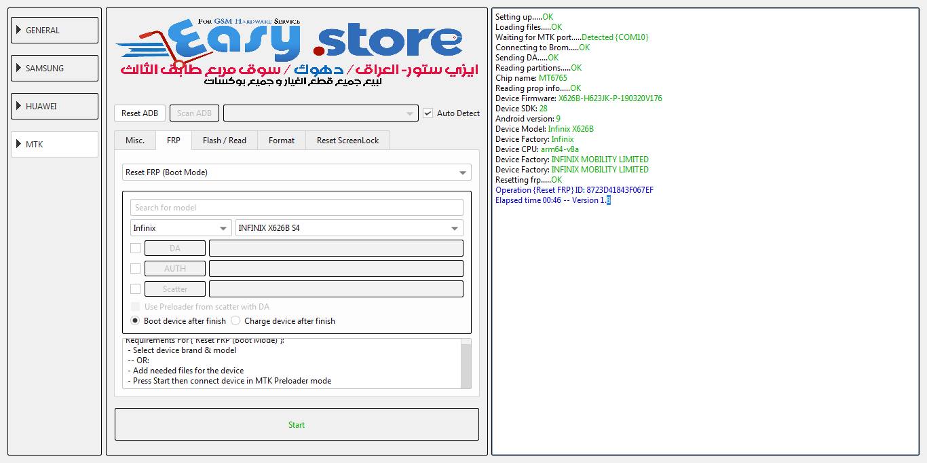The width and height of the screenshot is (927, 463).
Task: Click the DA file path field
Action: pyautogui.click(x=336, y=248)
